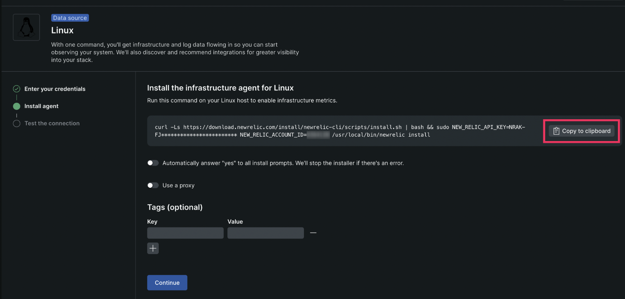Click the Linux penguin logo icon
This screenshot has width=625, height=299.
pos(26,27)
